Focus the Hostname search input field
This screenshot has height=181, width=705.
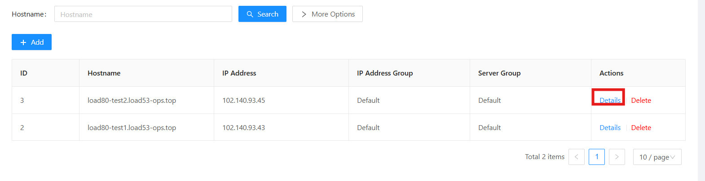point(143,14)
